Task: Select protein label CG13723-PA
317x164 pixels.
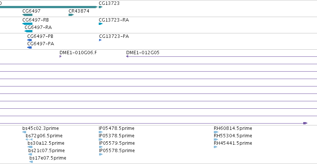Action: pyautogui.click(x=114, y=36)
